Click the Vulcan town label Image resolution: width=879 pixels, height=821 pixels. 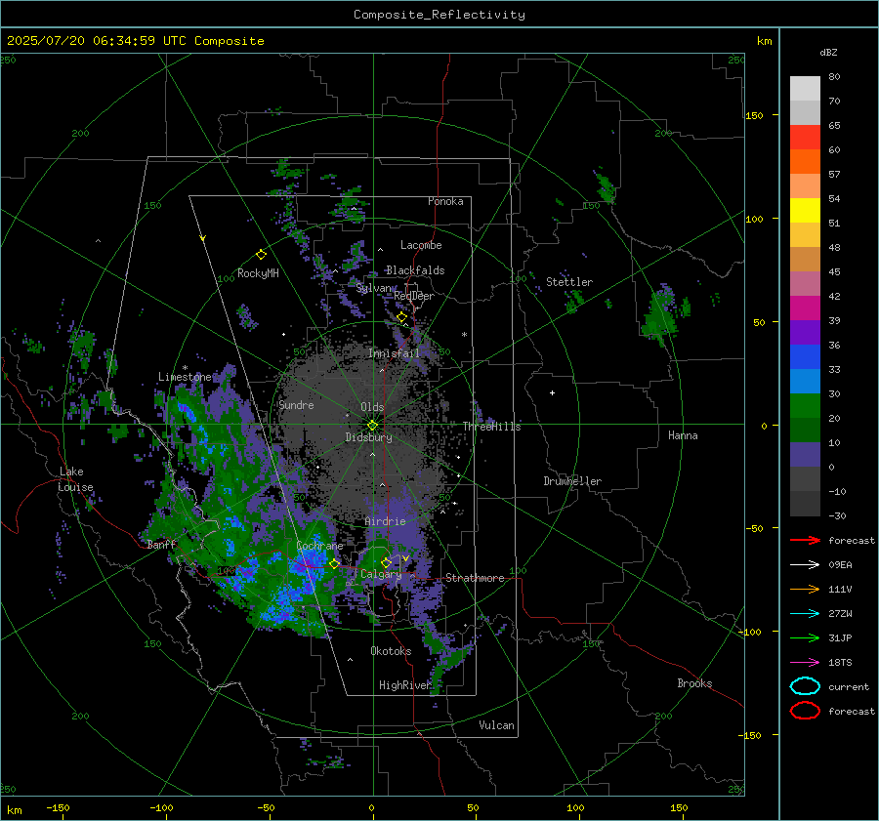point(496,725)
